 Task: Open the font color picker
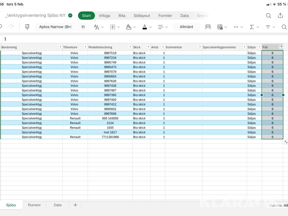145,27
